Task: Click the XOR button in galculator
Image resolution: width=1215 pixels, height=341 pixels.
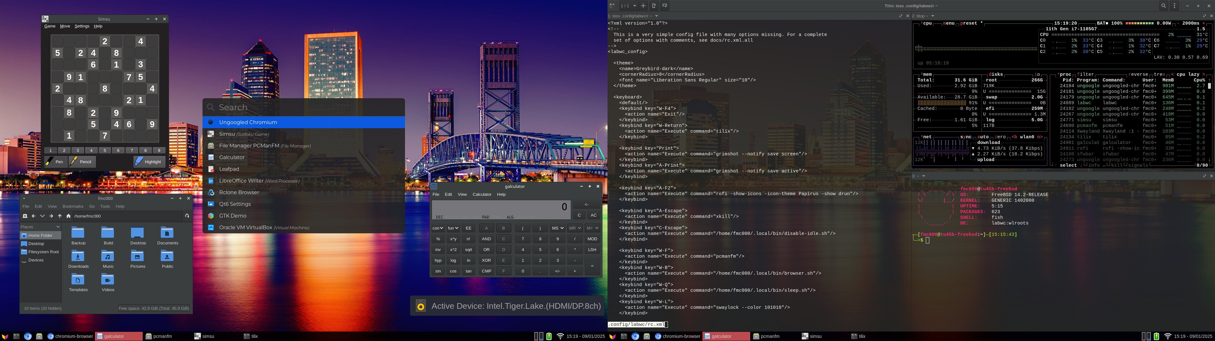Action: (x=486, y=260)
